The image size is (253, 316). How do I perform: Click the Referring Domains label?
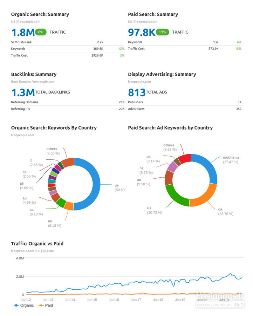coord(25,102)
